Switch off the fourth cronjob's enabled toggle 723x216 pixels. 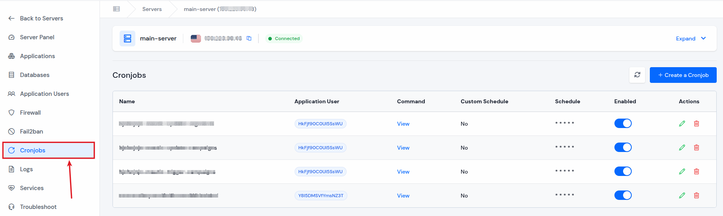tap(623, 196)
